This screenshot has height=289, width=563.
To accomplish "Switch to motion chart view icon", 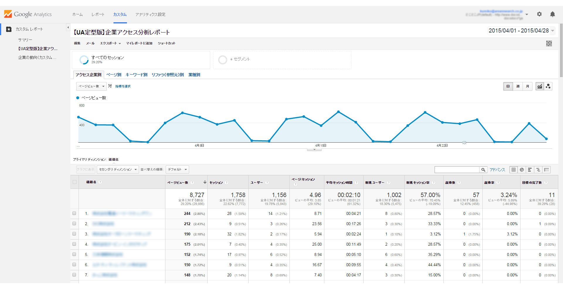I will pyautogui.click(x=548, y=86).
